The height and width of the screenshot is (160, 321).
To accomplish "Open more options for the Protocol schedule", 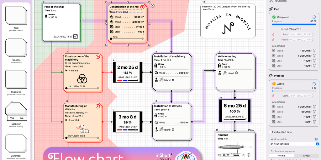I will [314, 84].
